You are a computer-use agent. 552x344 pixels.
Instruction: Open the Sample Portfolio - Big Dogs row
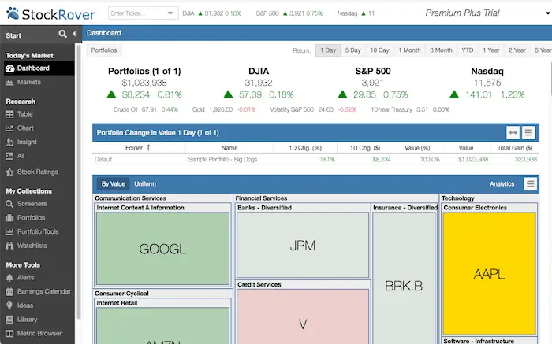tap(315, 160)
